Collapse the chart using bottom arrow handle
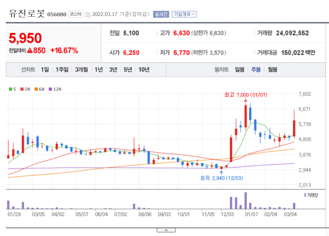 pos(166,230)
